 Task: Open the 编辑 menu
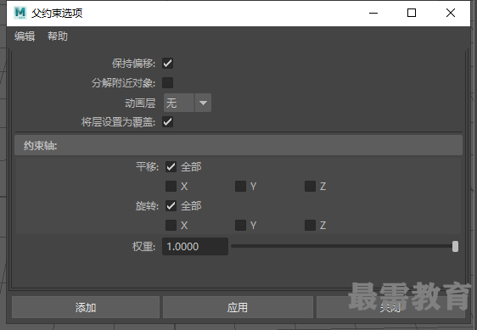(25, 36)
